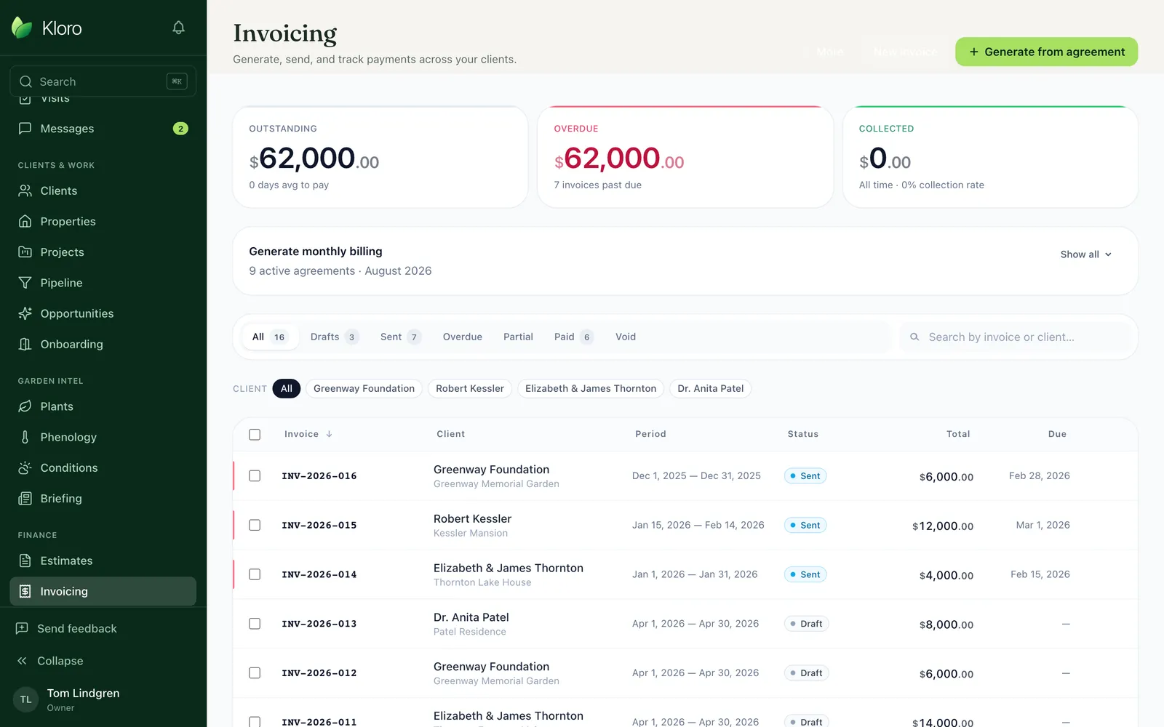This screenshot has width=1164, height=727.
Task: Open Clients via its people icon
Action: pos(25,190)
